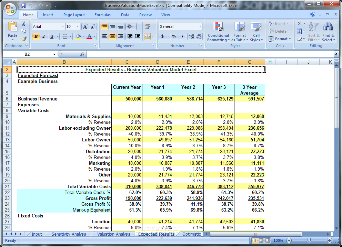Open the Page Layout ribbon tab
Image resolution: width=342 pixels, height=247 pixels.
(x=74, y=15)
